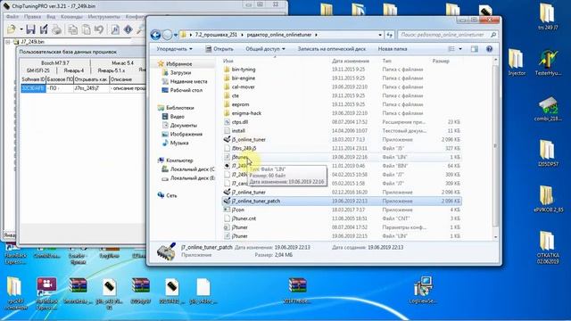This screenshot has height=321, width=571.
Task: Switch to the GM-ISFI-2S tab
Action: click(37, 70)
